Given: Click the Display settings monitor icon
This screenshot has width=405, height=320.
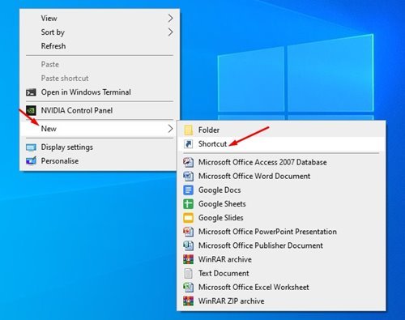Looking at the screenshot, I should click(31, 147).
